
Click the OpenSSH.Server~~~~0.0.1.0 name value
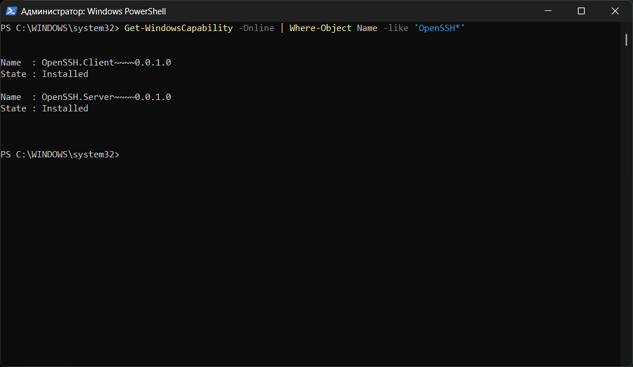point(106,96)
